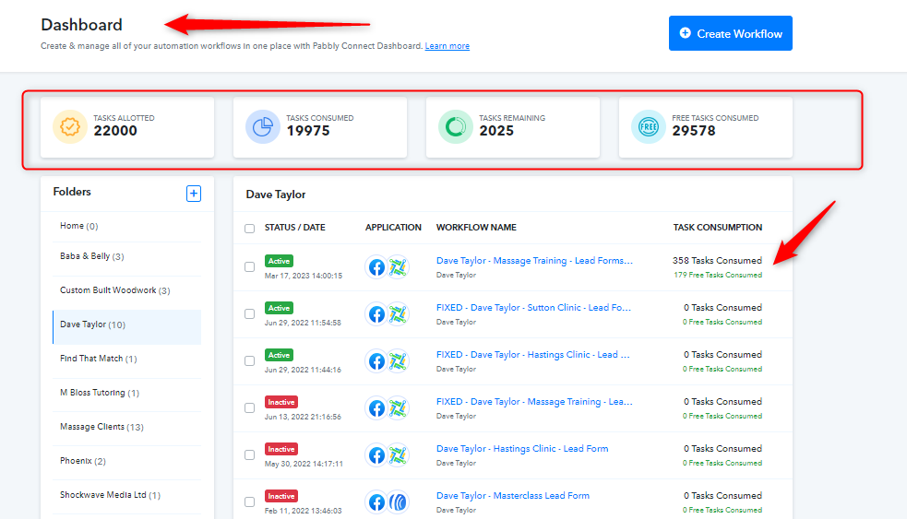Click Inactive badge dated Jun 13, 2022
907x519 pixels.
pyautogui.click(x=281, y=402)
